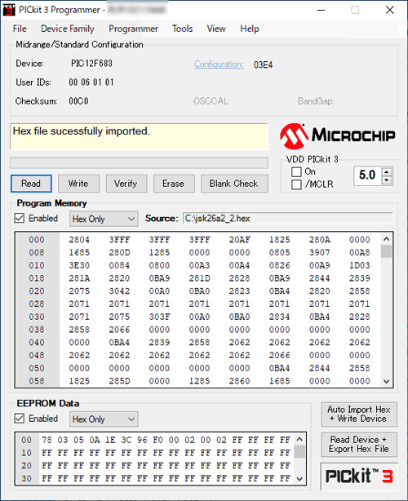Image resolution: width=408 pixels, height=501 pixels.
Task: Click the device name PIC12F683
Action: click(91, 64)
